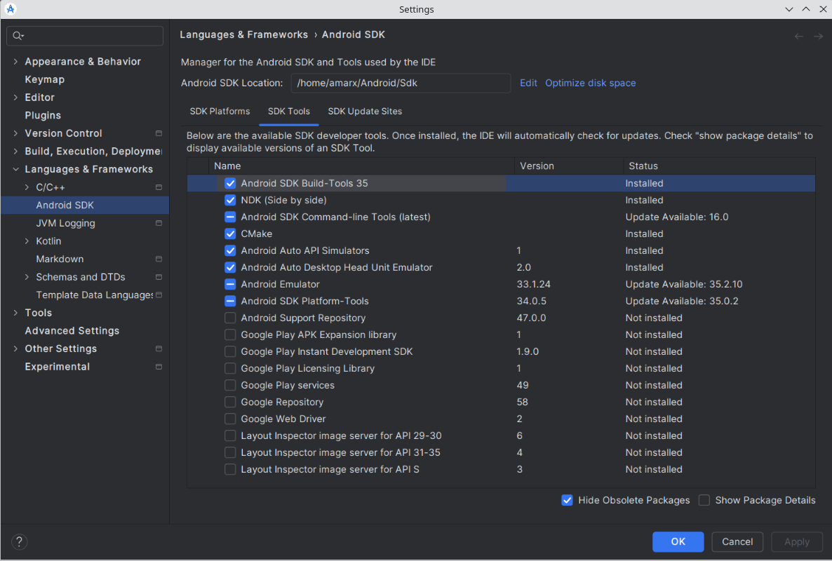832x561 pixels.
Task: Click project-level icon next to Schemas and DTDs
Action: [159, 277]
